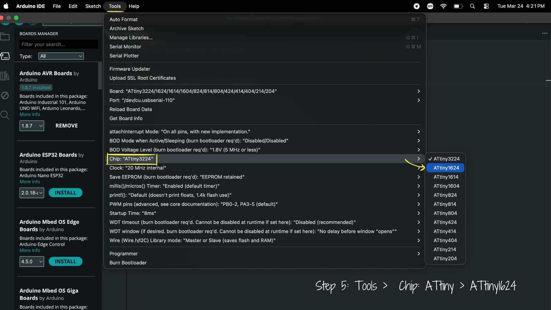The height and width of the screenshot is (310, 551).
Task: Choose ATtiny1624 from the chip list
Action: click(446, 168)
